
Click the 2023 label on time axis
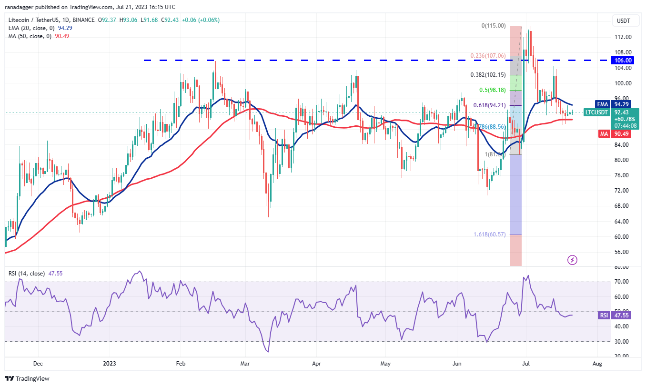pos(110,363)
